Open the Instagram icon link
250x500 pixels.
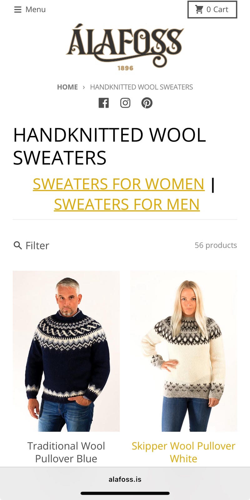click(x=125, y=103)
